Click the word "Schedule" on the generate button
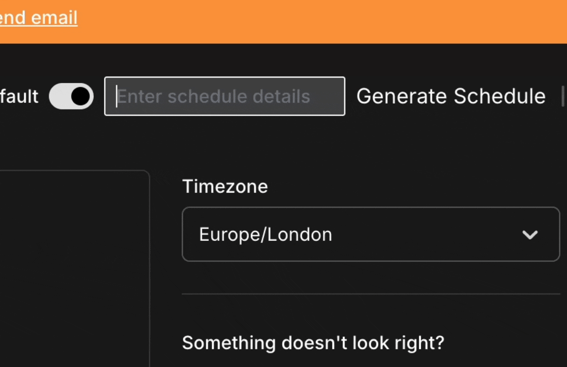The width and height of the screenshot is (567, 367). pos(500,96)
